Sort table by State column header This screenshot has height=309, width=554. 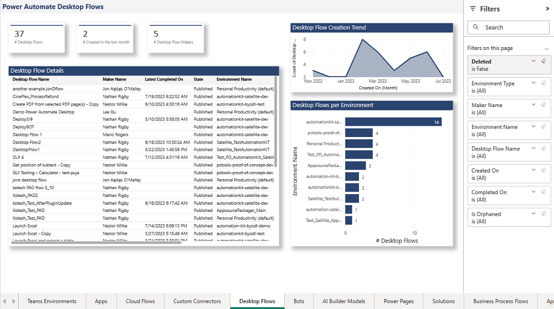(x=198, y=79)
